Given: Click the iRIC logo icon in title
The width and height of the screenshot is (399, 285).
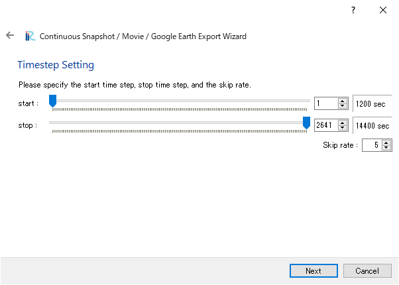Looking at the screenshot, I should point(30,36).
